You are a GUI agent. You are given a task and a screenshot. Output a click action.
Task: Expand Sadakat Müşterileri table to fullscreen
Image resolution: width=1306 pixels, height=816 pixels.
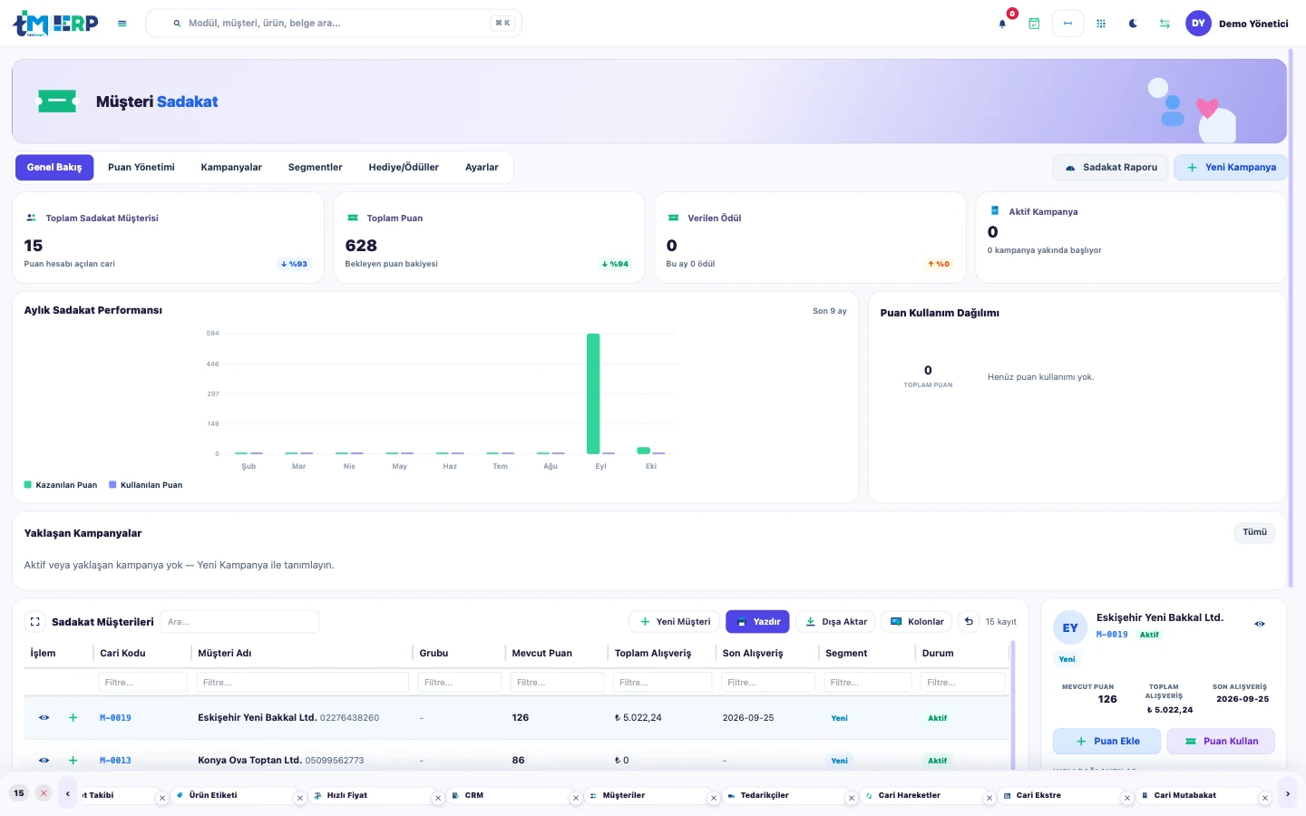coord(35,622)
